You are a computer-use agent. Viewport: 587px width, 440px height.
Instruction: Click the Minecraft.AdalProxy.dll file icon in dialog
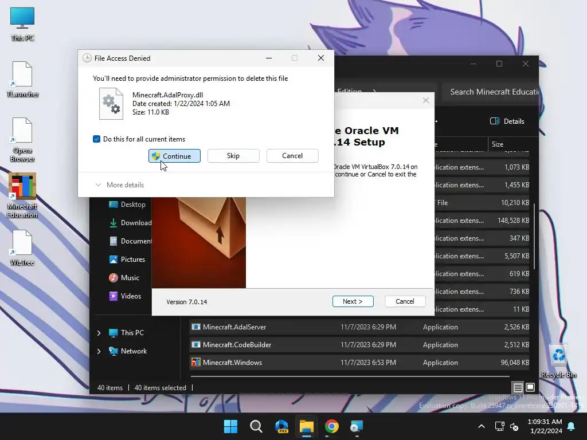tap(111, 104)
